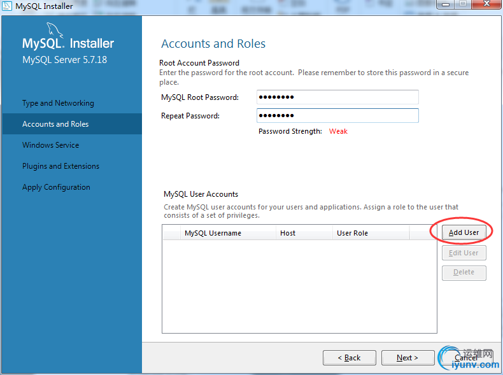Click the MySQL Installer title bar icon

pyautogui.click(x=7, y=6)
